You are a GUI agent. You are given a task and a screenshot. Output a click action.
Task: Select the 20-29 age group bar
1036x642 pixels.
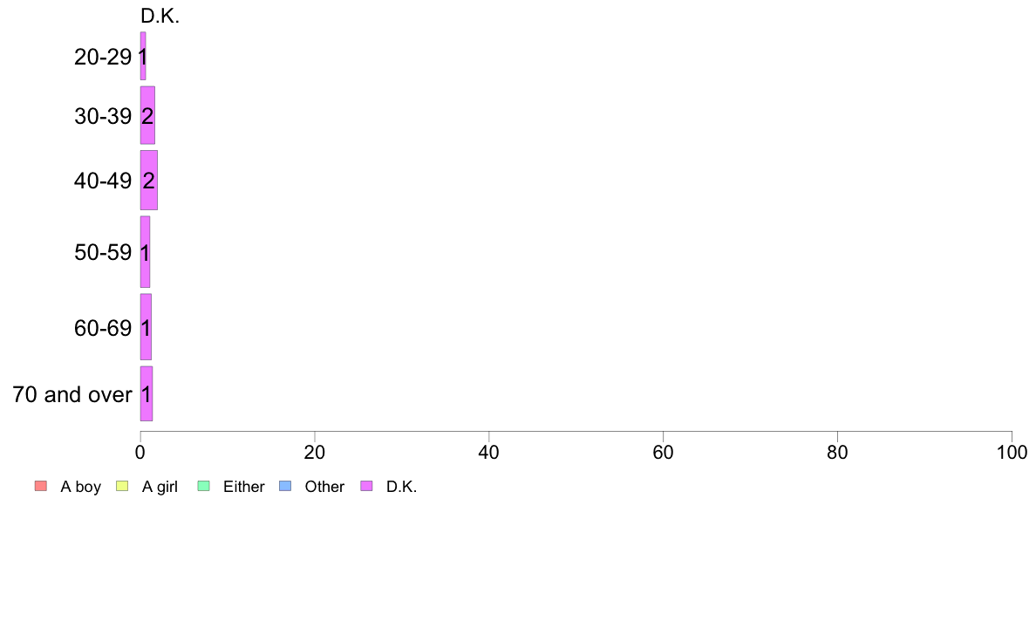143,56
